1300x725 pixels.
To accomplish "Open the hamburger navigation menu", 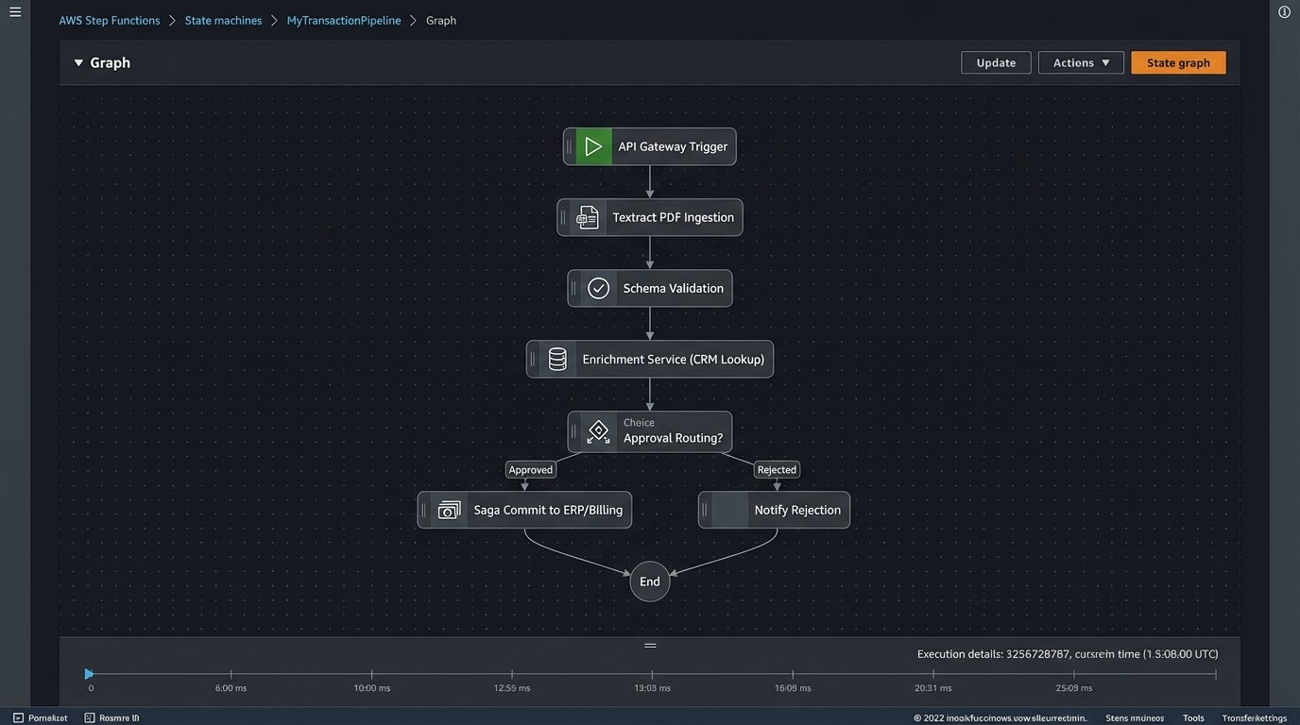I will point(15,12).
